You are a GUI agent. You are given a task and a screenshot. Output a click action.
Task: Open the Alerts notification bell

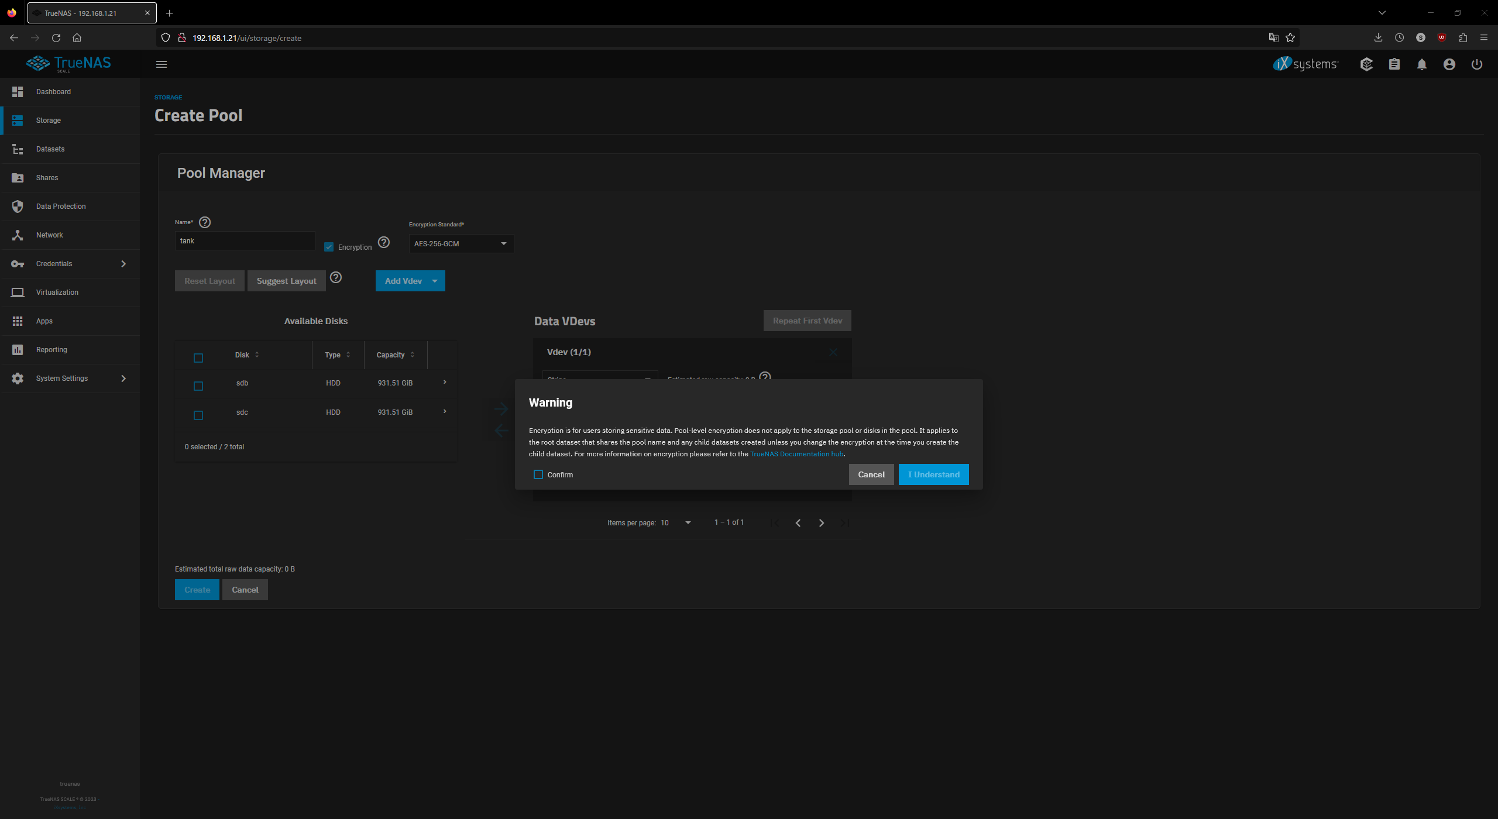(1422, 64)
